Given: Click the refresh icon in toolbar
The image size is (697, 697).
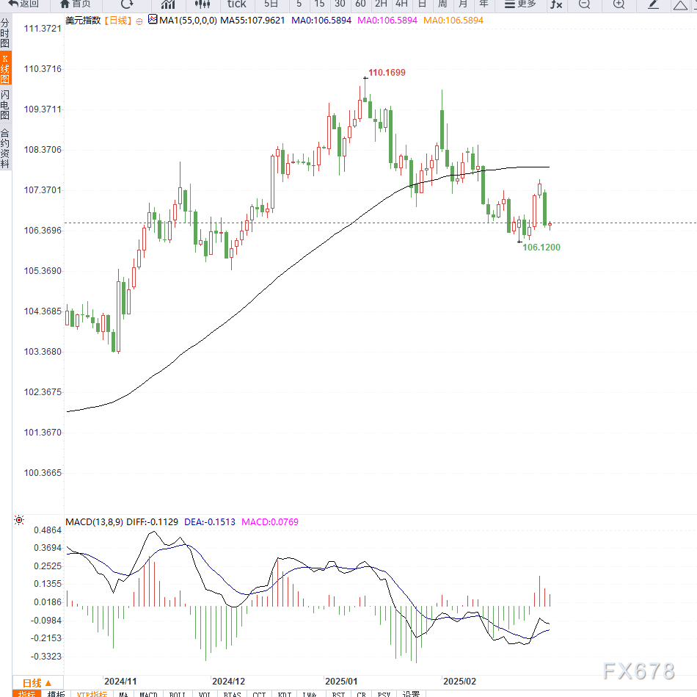Looking at the screenshot, I should 127,4.
